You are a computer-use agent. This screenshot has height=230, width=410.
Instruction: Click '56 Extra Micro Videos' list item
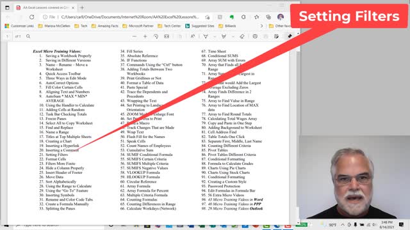[x=225, y=195]
